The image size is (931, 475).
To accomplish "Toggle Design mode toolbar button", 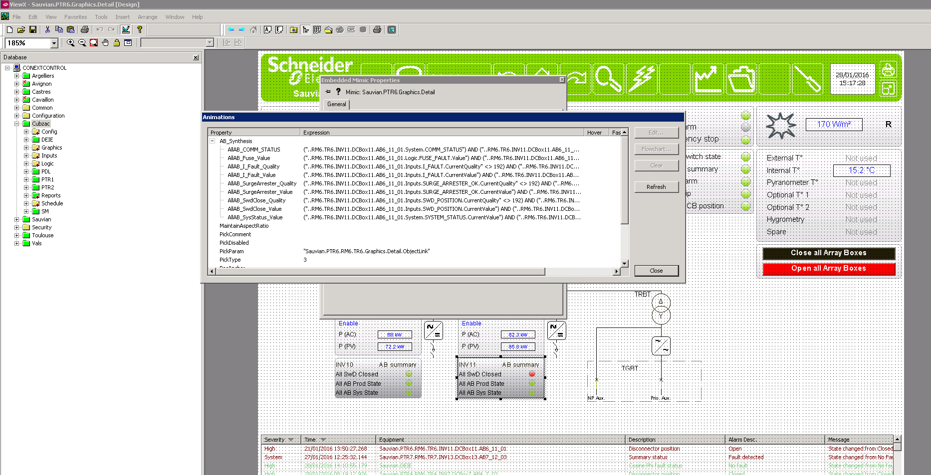I will click(126, 30).
